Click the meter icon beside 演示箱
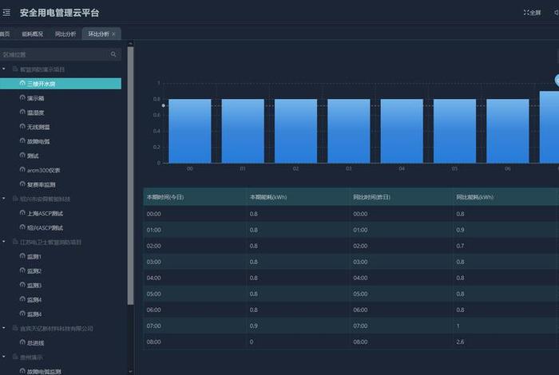Screen dimensions: 559x375 22,98
